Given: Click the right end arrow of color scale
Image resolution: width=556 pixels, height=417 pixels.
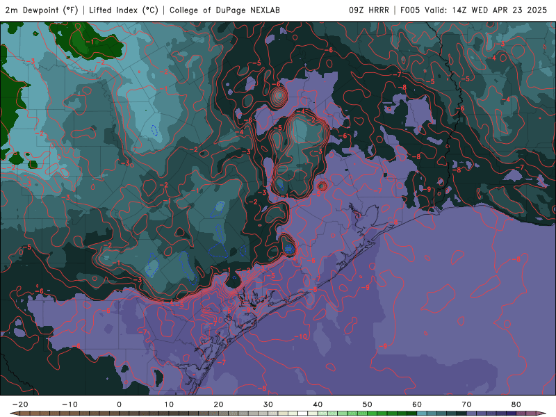Looking at the screenshot, I should click(x=541, y=414).
